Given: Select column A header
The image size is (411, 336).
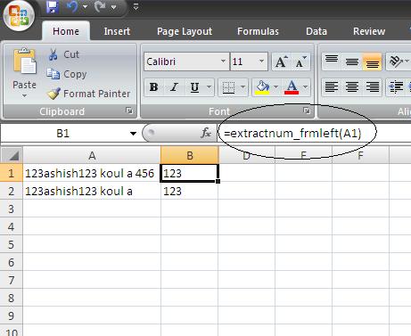Looking at the screenshot, I should click(x=92, y=155).
